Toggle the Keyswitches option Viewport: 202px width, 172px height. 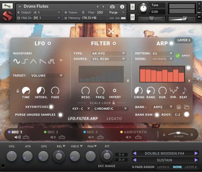[51, 107]
